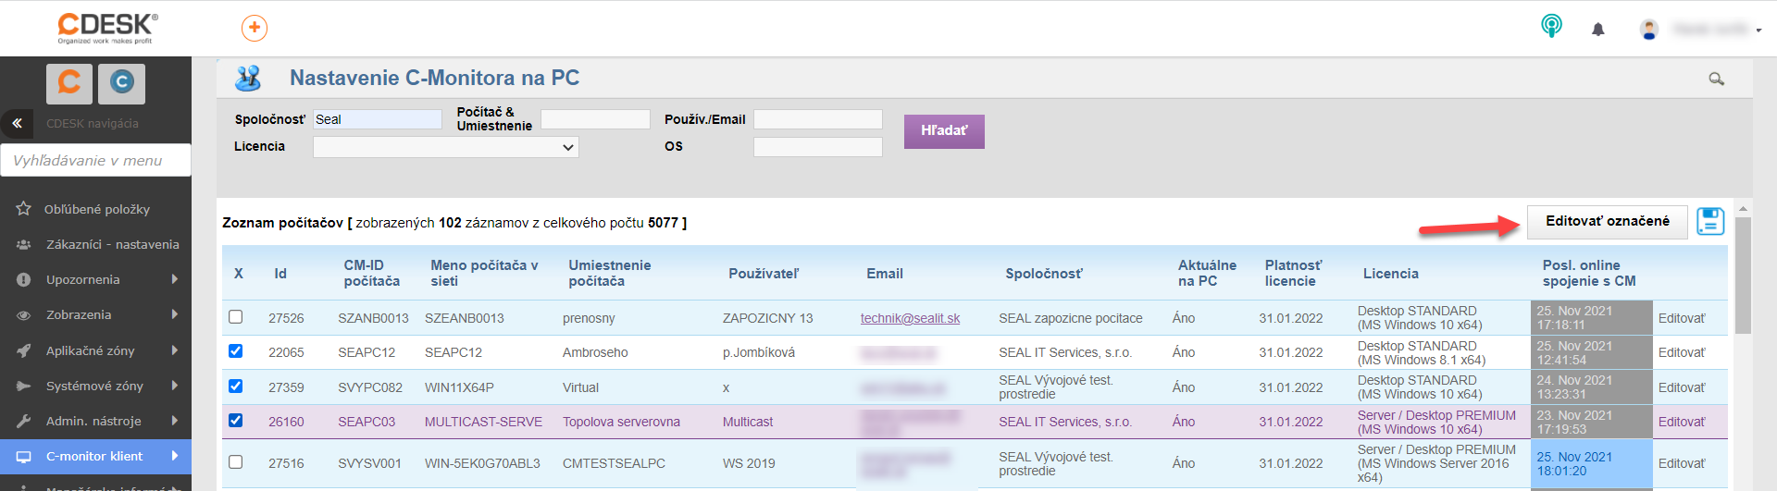1777x491 pixels.
Task: Focus the Vyhľadávanie v menu search box
Action: click(x=96, y=160)
